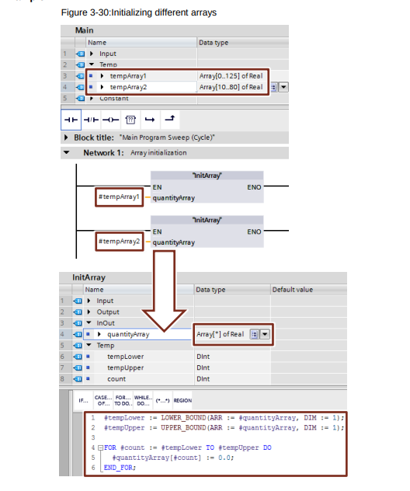Click the Network 1 comment Array initialization
Image resolution: width=410 pixels, height=491 pixels.
(158, 153)
